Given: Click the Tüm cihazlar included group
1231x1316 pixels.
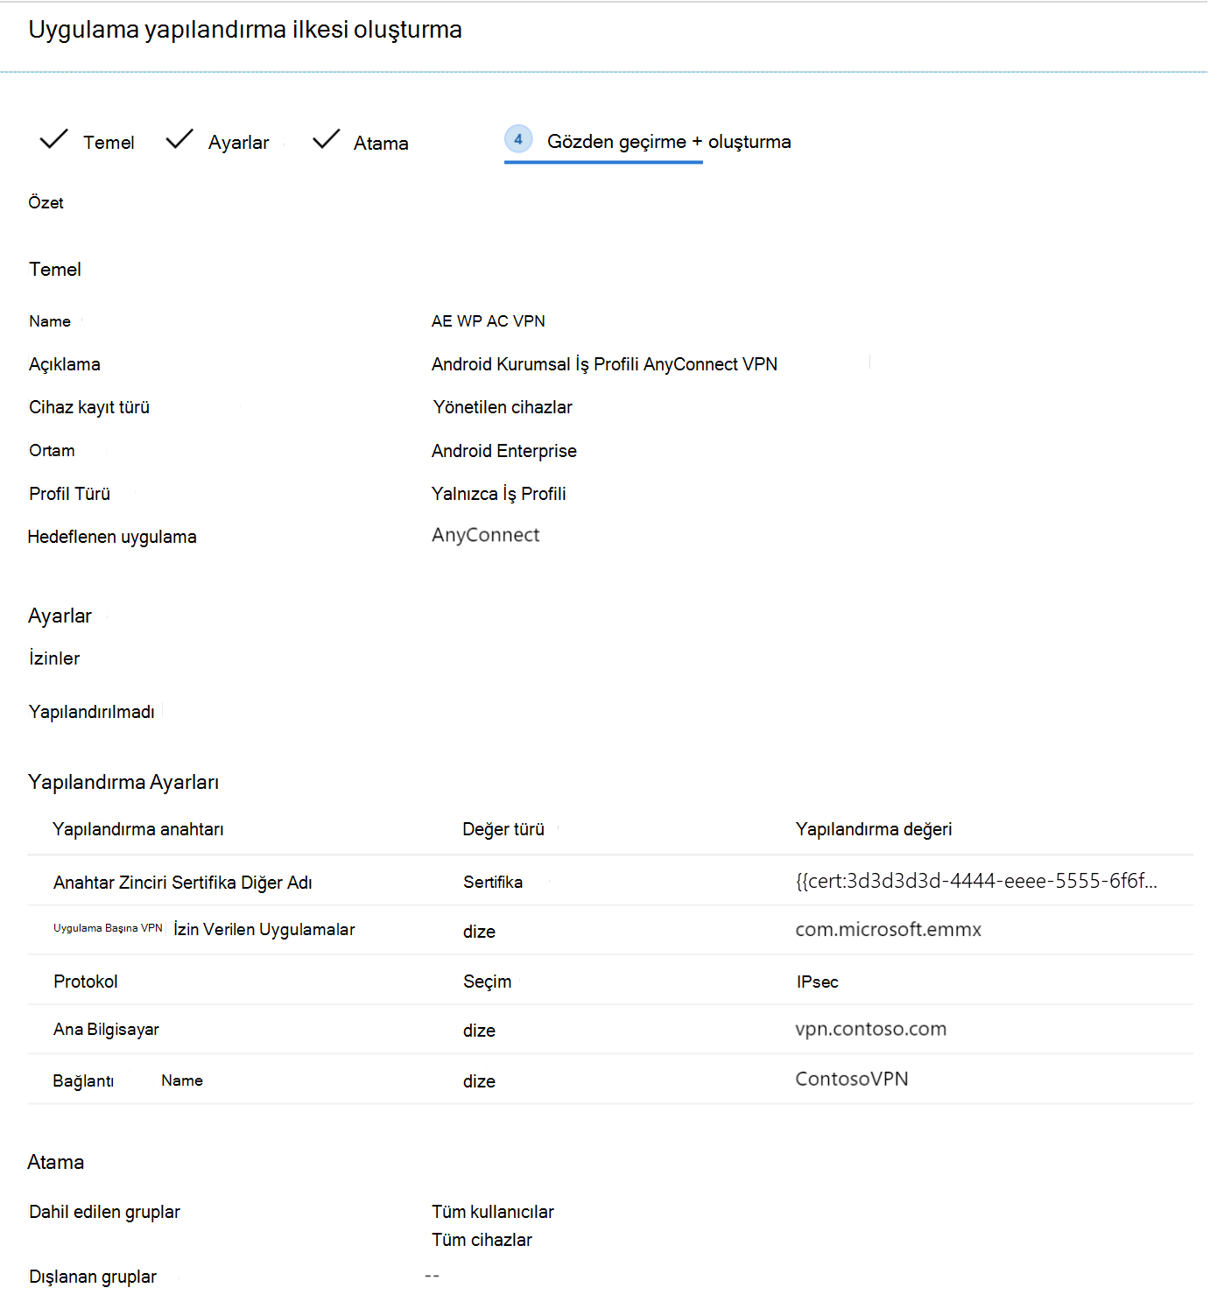Looking at the screenshot, I should coord(482,1240).
